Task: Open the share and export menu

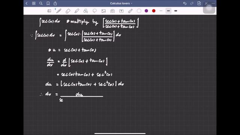Action: coord(55,3)
